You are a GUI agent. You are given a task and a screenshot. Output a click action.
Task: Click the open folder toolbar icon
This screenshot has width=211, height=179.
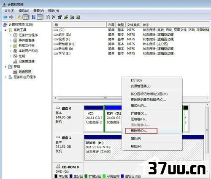tap(66, 17)
